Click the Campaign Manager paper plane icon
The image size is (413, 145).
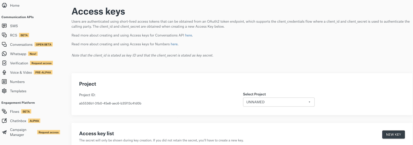4,132
